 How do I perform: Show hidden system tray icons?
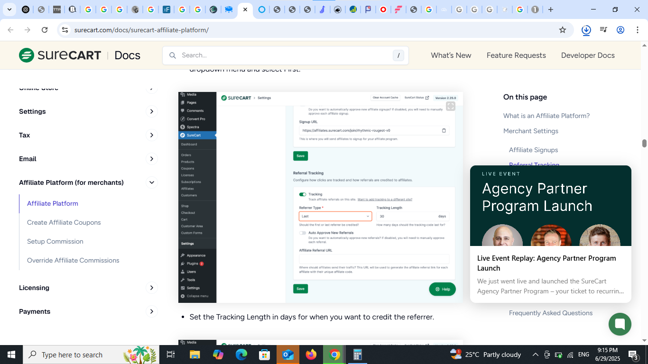pos(536,355)
